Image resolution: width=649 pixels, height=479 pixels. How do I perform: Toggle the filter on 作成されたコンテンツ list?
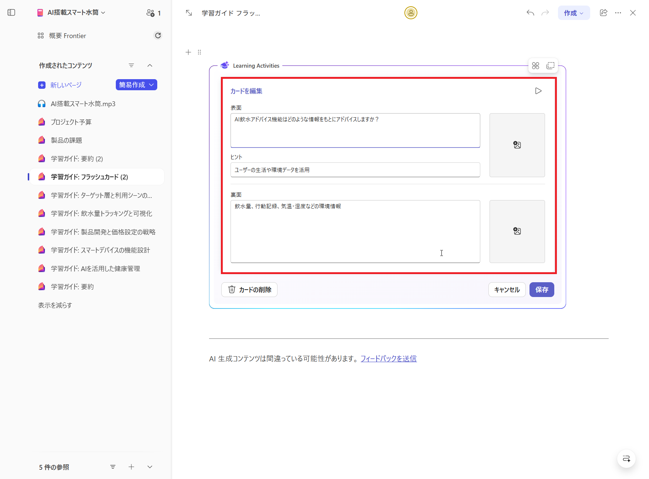point(131,65)
